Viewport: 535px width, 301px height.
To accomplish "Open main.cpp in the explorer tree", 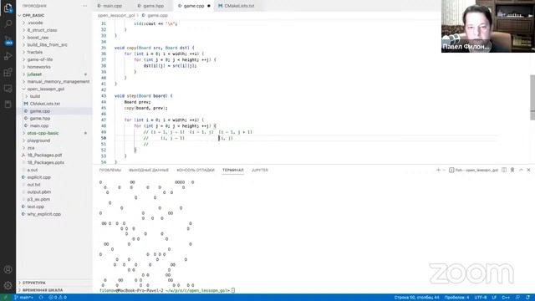I will point(39,125).
